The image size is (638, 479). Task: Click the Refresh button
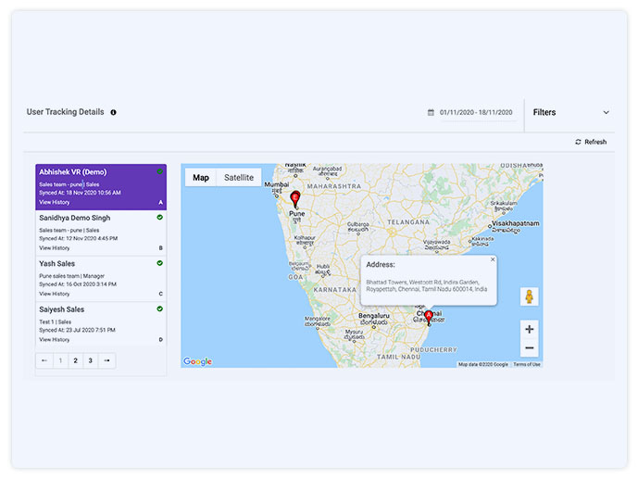click(591, 142)
